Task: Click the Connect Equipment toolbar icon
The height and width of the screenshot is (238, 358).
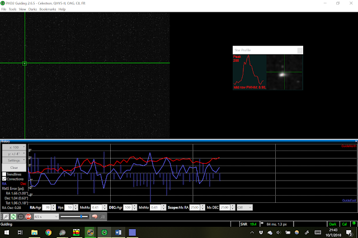Action: (6, 217)
